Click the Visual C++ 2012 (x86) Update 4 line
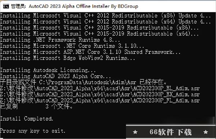 click(x=105, y=15)
